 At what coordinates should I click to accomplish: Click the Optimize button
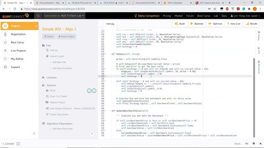tap(215, 24)
